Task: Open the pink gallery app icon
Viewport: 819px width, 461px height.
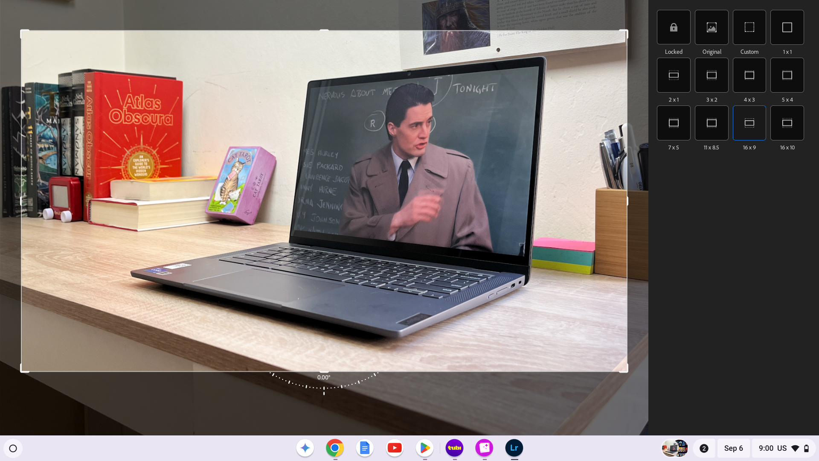Action: pyautogui.click(x=484, y=448)
